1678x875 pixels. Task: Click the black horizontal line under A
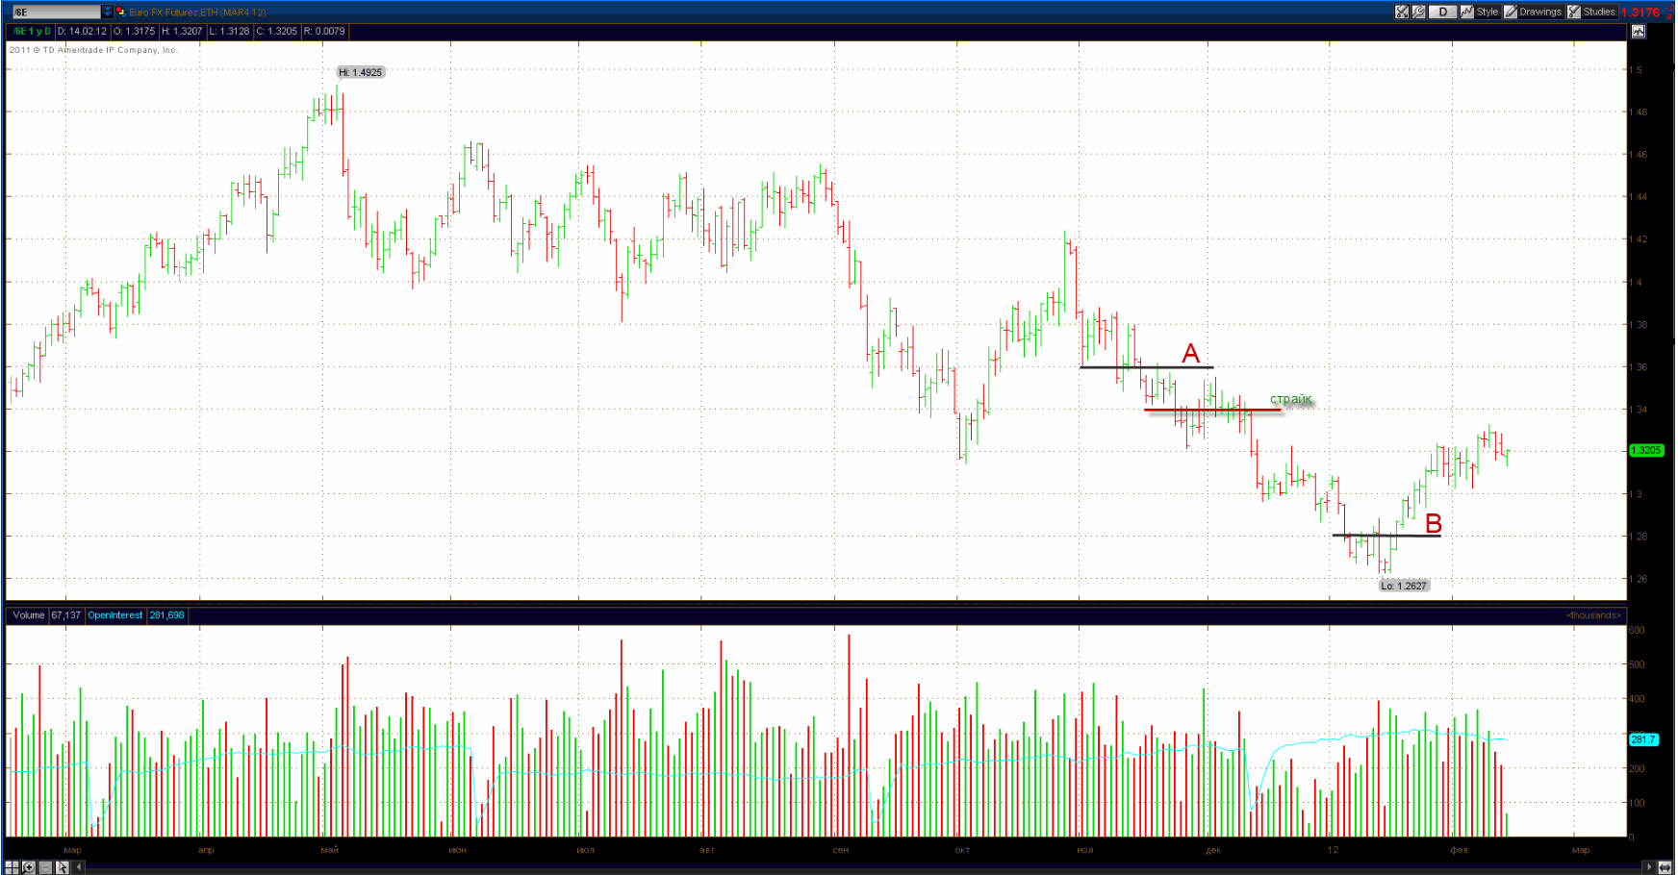(x=1147, y=367)
